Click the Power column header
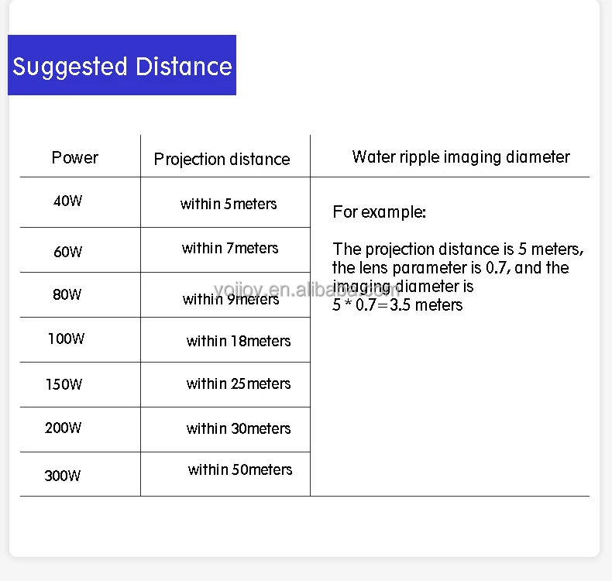The width and height of the screenshot is (612, 581). pos(75,157)
